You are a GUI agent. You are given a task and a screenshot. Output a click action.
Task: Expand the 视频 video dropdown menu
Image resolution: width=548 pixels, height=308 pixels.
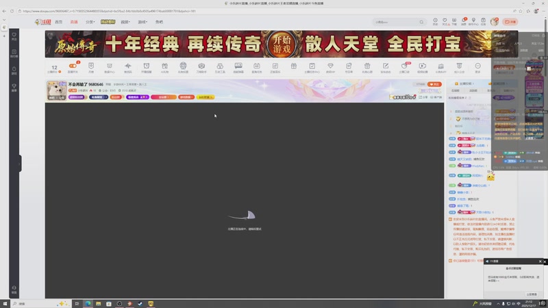125,22
